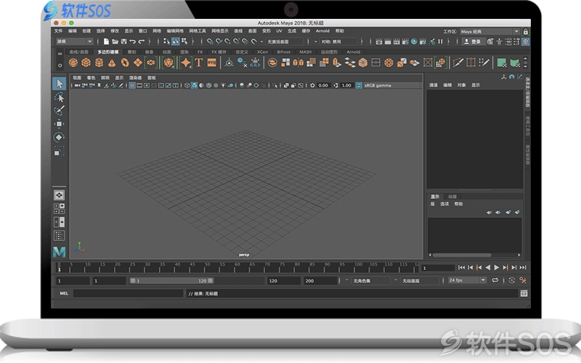Go to the end of playback range
581x363 pixels.
click(523, 267)
